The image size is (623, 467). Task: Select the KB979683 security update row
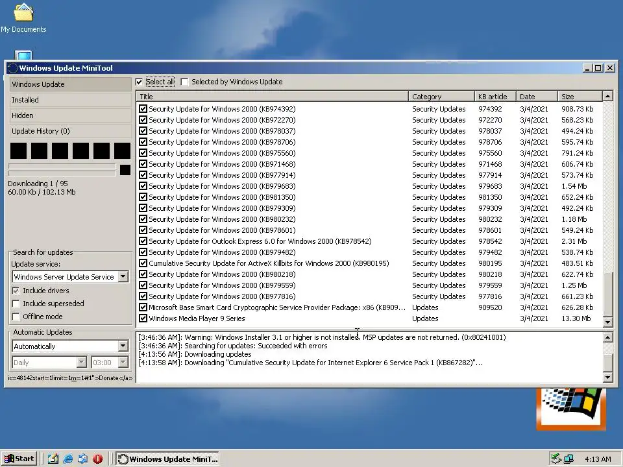[369, 186]
